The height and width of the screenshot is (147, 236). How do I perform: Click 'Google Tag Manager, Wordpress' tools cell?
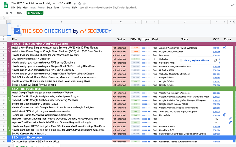tap(185, 93)
